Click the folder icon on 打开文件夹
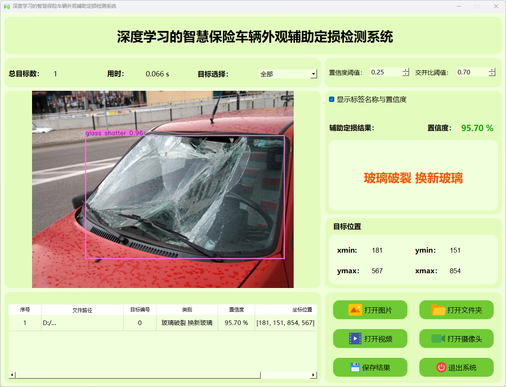Viewport: 506px width, 387px height. (x=438, y=310)
